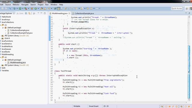The width and height of the screenshot is (192, 108).
Task: Go to Last Edit Location
Action: [x=88, y=8]
